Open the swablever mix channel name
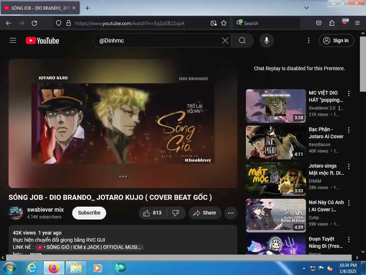The image size is (366, 275). pos(45,210)
